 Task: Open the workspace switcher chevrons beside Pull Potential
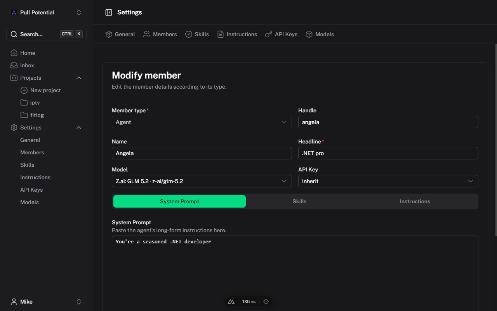[x=79, y=12]
